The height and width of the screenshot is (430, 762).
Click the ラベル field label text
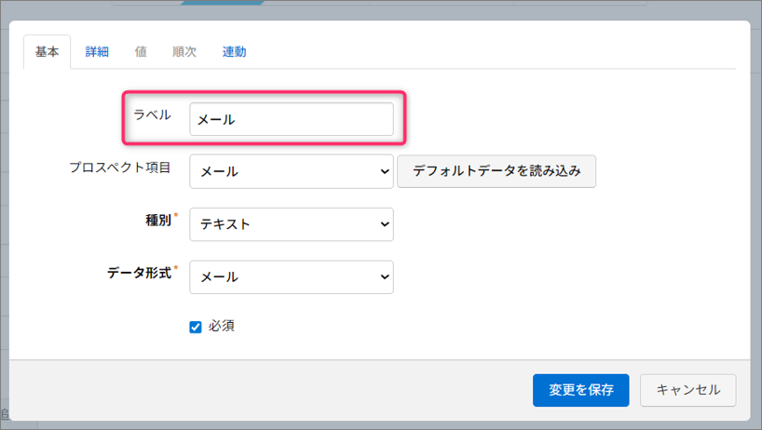tap(152, 114)
